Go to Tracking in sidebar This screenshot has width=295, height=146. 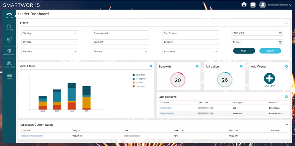click(x=9, y=28)
